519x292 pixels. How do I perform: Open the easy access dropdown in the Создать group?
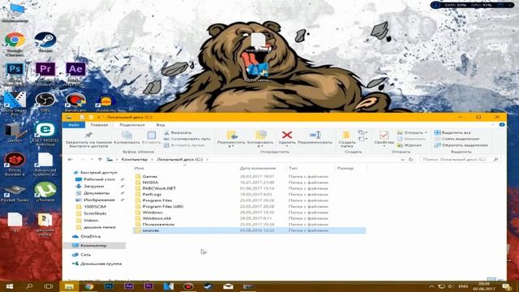tap(363, 139)
